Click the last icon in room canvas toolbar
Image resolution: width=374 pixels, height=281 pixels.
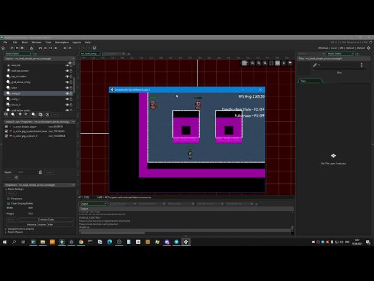290,63
